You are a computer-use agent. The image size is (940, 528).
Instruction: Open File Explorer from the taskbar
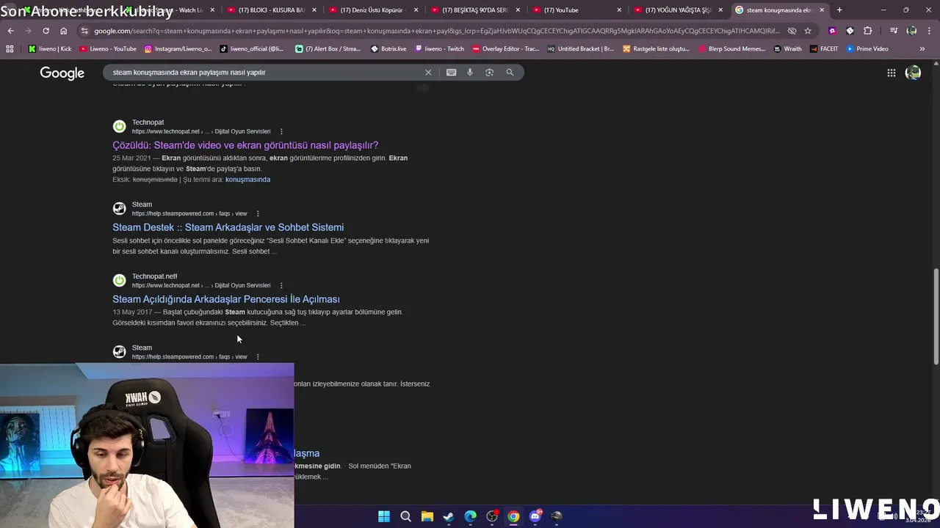427,516
